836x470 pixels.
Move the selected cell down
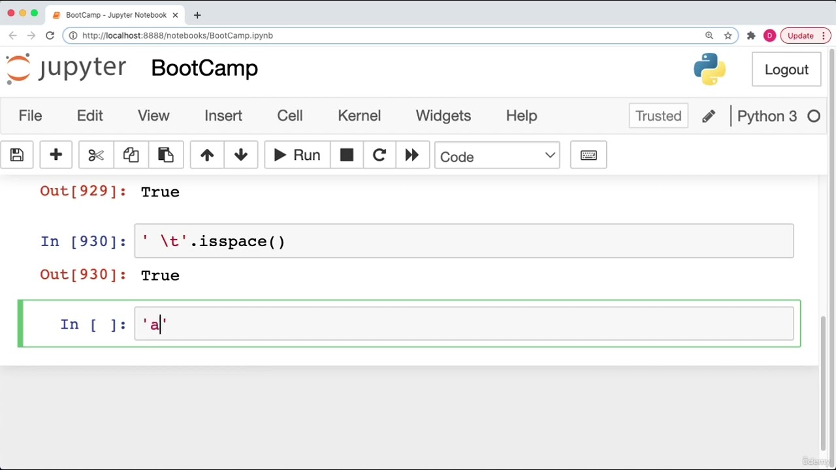coord(240,155)
